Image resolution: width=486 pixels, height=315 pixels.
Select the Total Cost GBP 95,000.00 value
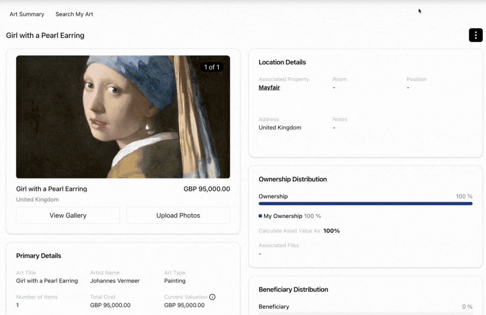pyautogui.click(x=110, y=305)
